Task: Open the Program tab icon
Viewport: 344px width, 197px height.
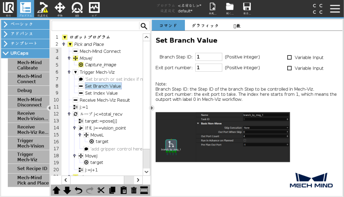Action: pyautogui.click(x=25, y=9)
